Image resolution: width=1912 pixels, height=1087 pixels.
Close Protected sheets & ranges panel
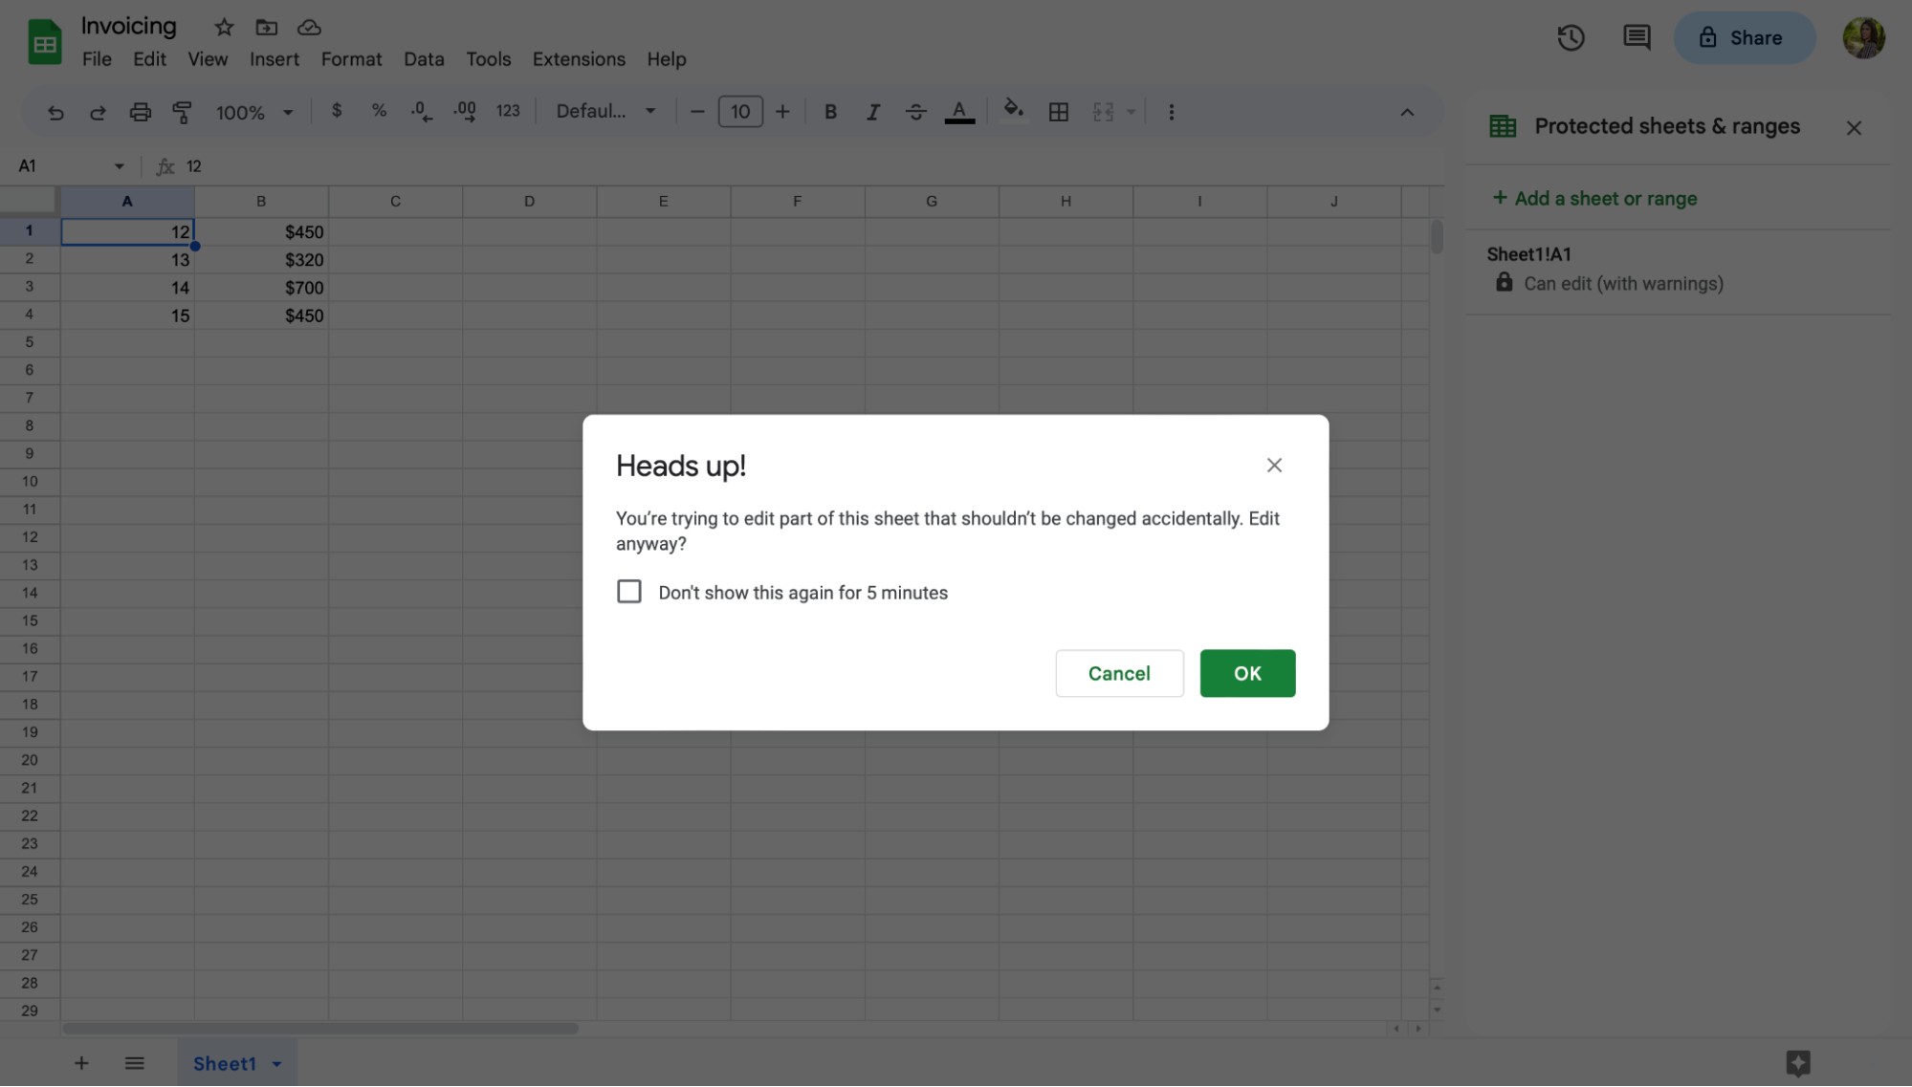pyautogui.click(x=1854, y=128)
